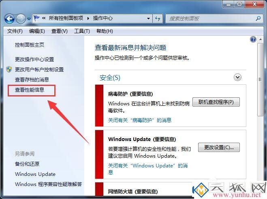Click the refresh button beside address bar

[x=158, y=18]
